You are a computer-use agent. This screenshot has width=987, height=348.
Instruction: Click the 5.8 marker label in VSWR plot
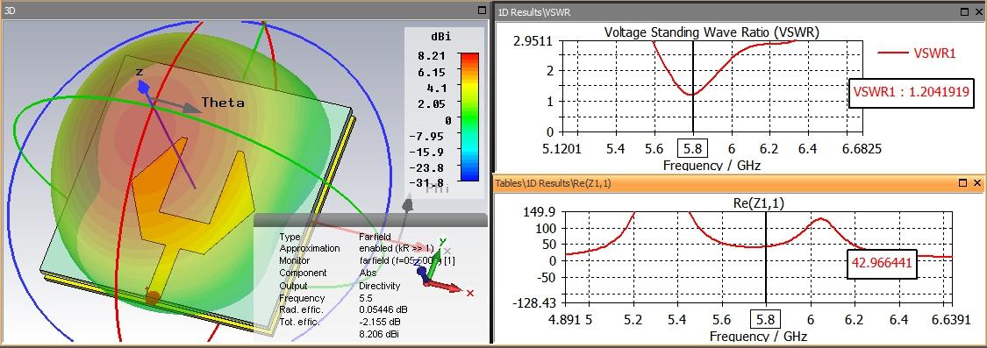click(692, 148)
